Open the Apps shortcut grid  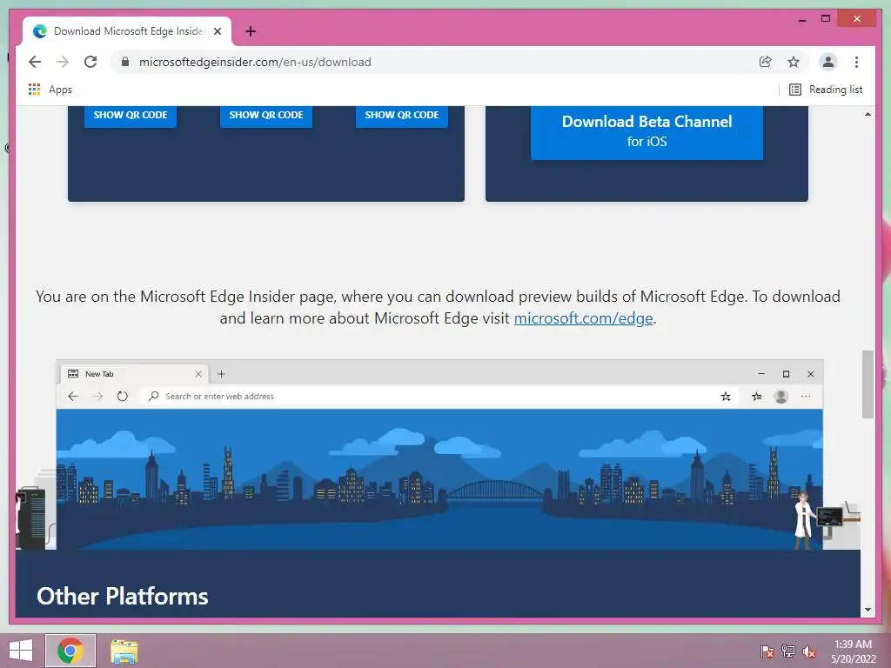(50, 90)
